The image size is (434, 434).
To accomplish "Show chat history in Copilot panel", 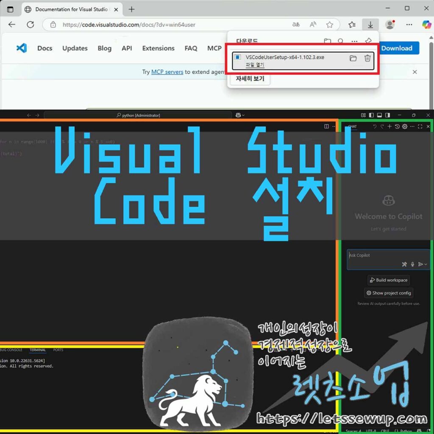I will 397,126.
